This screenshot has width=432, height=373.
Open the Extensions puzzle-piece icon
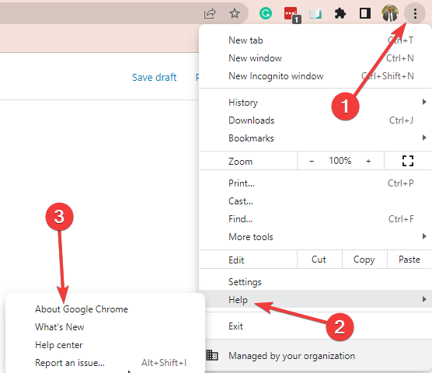pos(340,13)
